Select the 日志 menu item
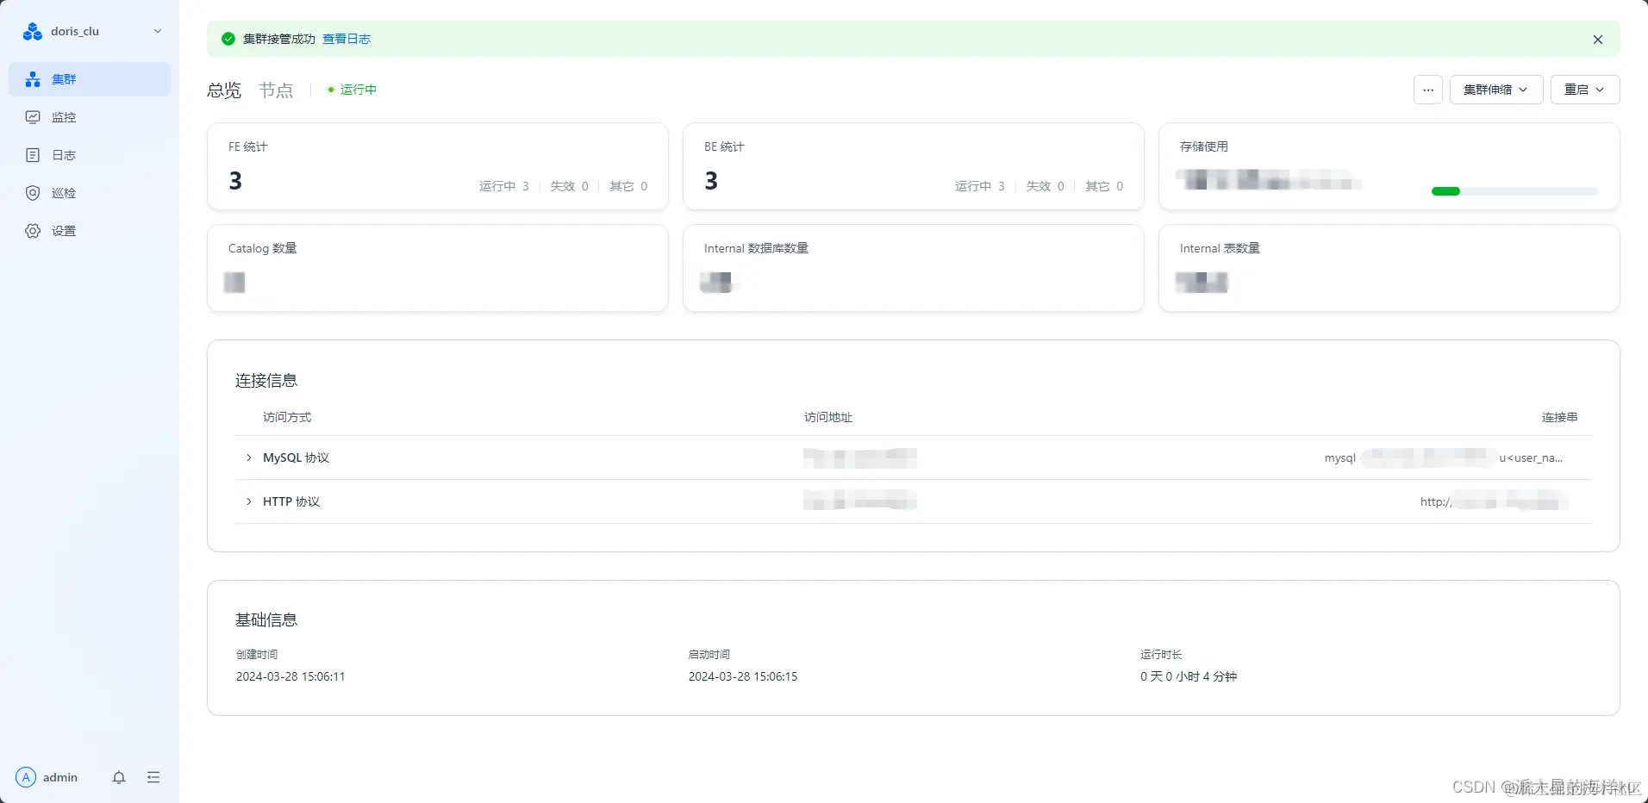Image resolution: width=1648 pixels, height=803 pixels. click(90, 155)
